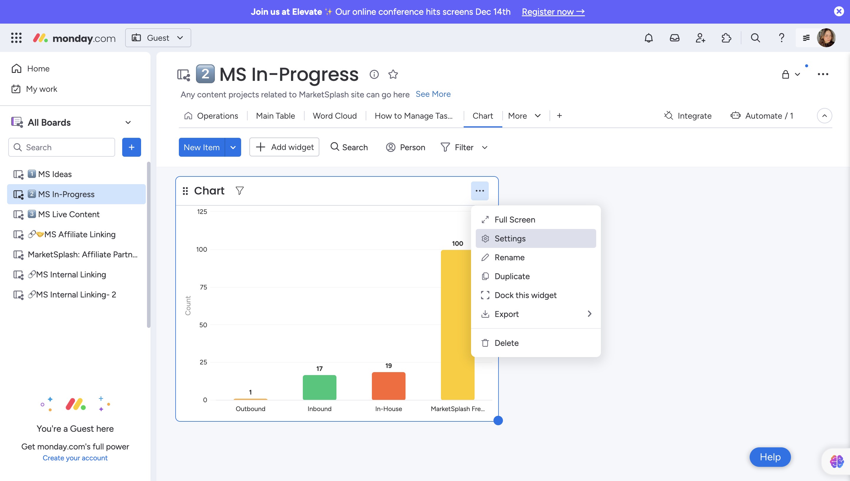Open the question mark help icon
This screenshot has width=850, height=481.
click(781, 38)
